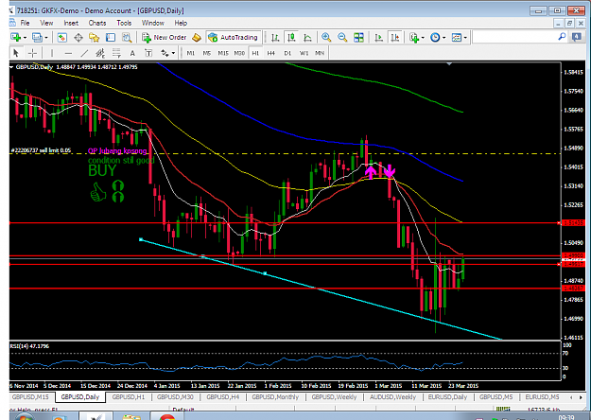Viewport: 591px width, 420px height.
Task: Open the View menu
Action: [x=46, y=23]
